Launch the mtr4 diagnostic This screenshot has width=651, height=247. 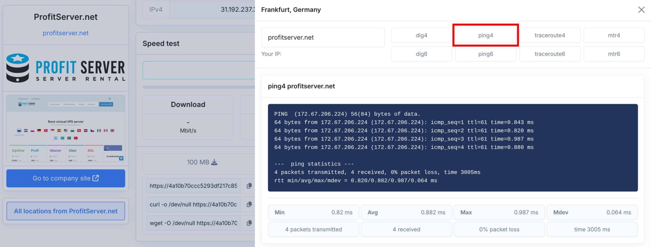[614, 35]
